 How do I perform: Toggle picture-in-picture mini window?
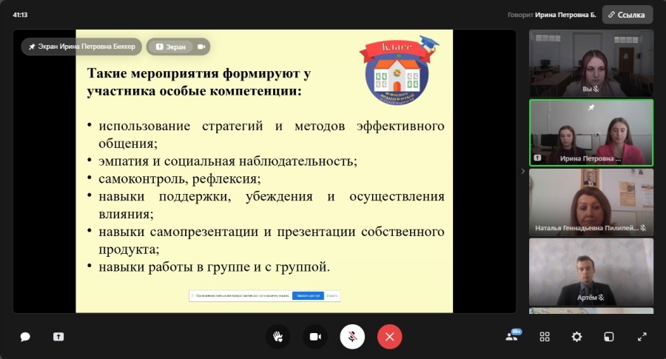pyautogui.click(x=608, y=337)
